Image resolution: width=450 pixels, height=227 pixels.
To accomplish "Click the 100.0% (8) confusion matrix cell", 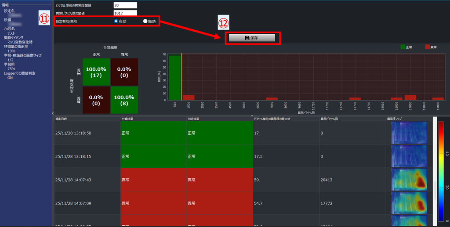I will tap(124, 100).
